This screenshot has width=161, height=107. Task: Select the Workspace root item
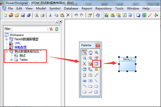tap(17, 35)
